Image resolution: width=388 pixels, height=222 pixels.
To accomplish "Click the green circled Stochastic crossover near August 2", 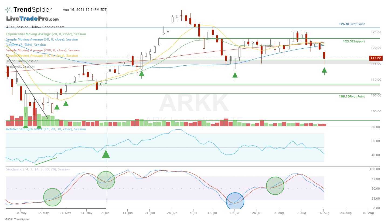I will pos(275,186).
